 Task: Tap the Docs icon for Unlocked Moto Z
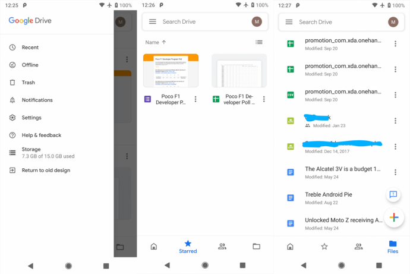tap(291, 223)
